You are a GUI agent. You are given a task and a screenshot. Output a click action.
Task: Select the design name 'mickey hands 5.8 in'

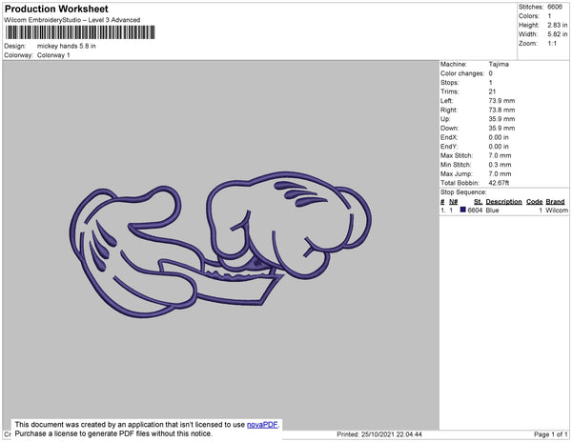(67, 46)
